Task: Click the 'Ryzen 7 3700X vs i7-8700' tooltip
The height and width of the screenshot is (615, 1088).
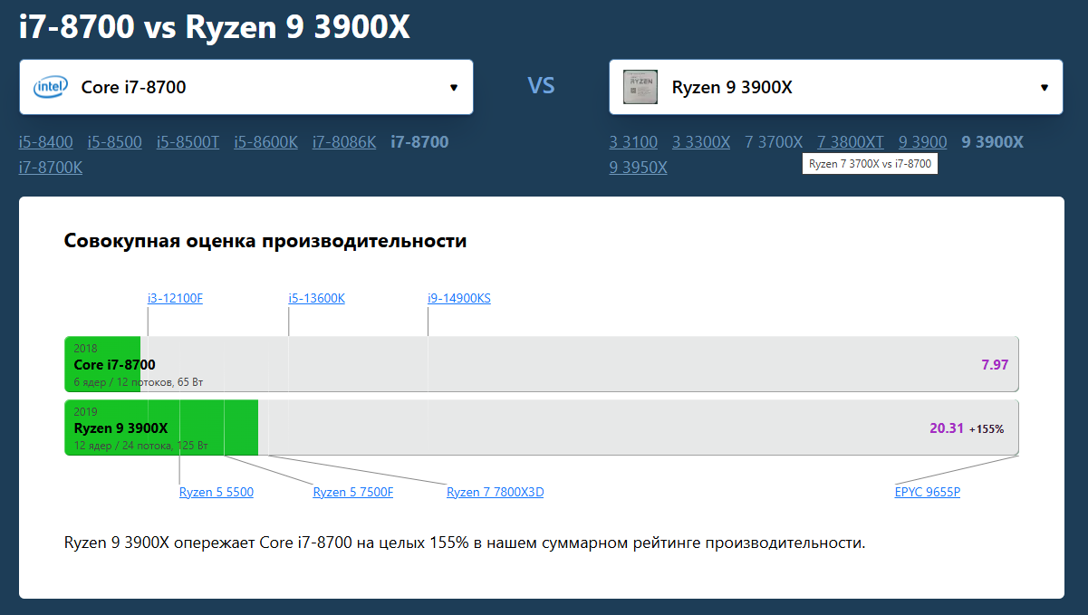Action: (x=869, y=164)
